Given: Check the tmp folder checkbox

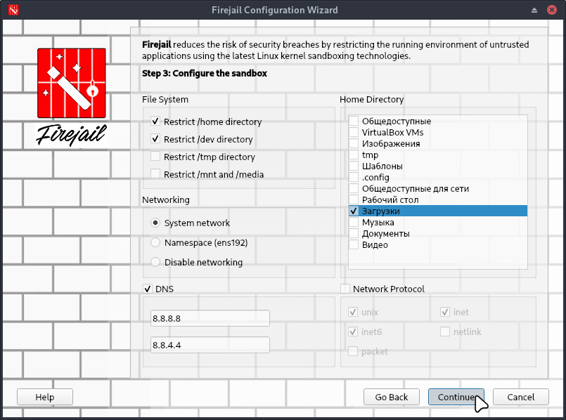Looking at the screenshot, I should coord(354,155).
